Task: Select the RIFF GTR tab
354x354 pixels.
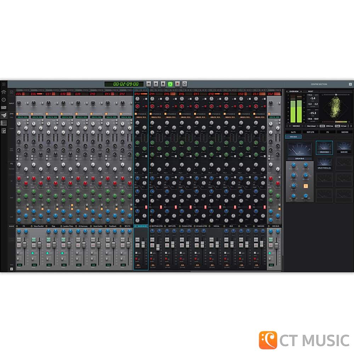Action: (310, 132)
